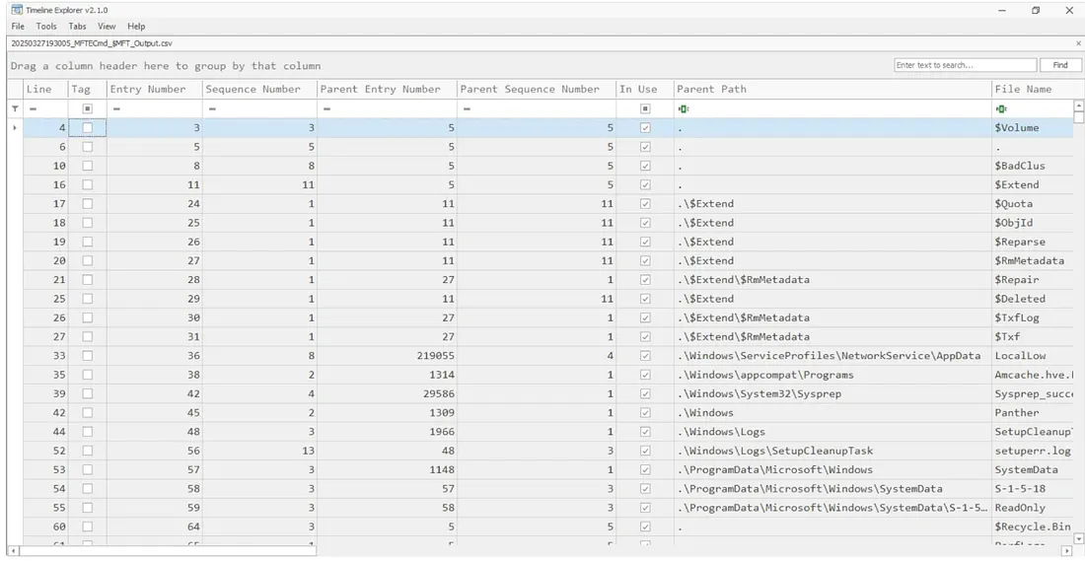The width and height of the screenshot is (1085, 561).
Task: Click the Parent Path filter operator icon
Action: point(684,108)
